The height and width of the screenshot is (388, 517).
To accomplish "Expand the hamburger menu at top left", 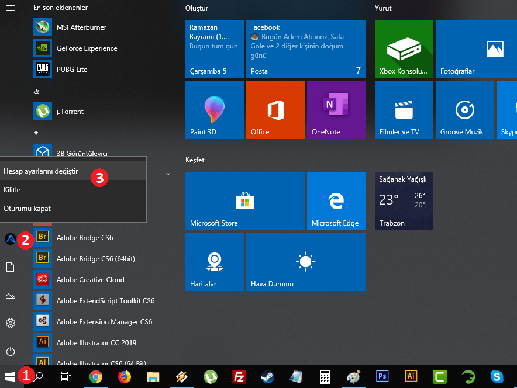I will click(x=10, y=8).
